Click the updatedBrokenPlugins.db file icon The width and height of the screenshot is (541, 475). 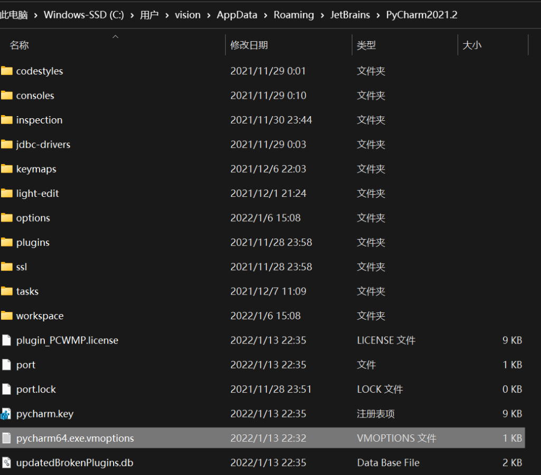point(7,463)
